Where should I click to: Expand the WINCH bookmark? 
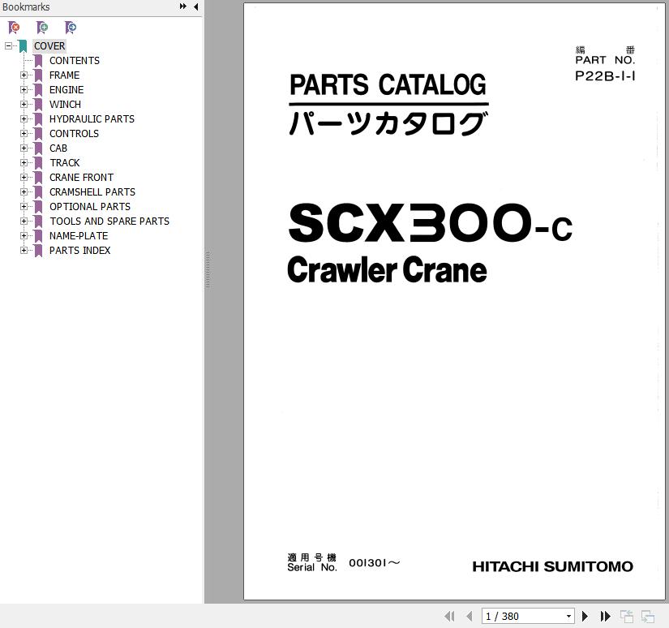pyautogui.click(x=24, y=104)
